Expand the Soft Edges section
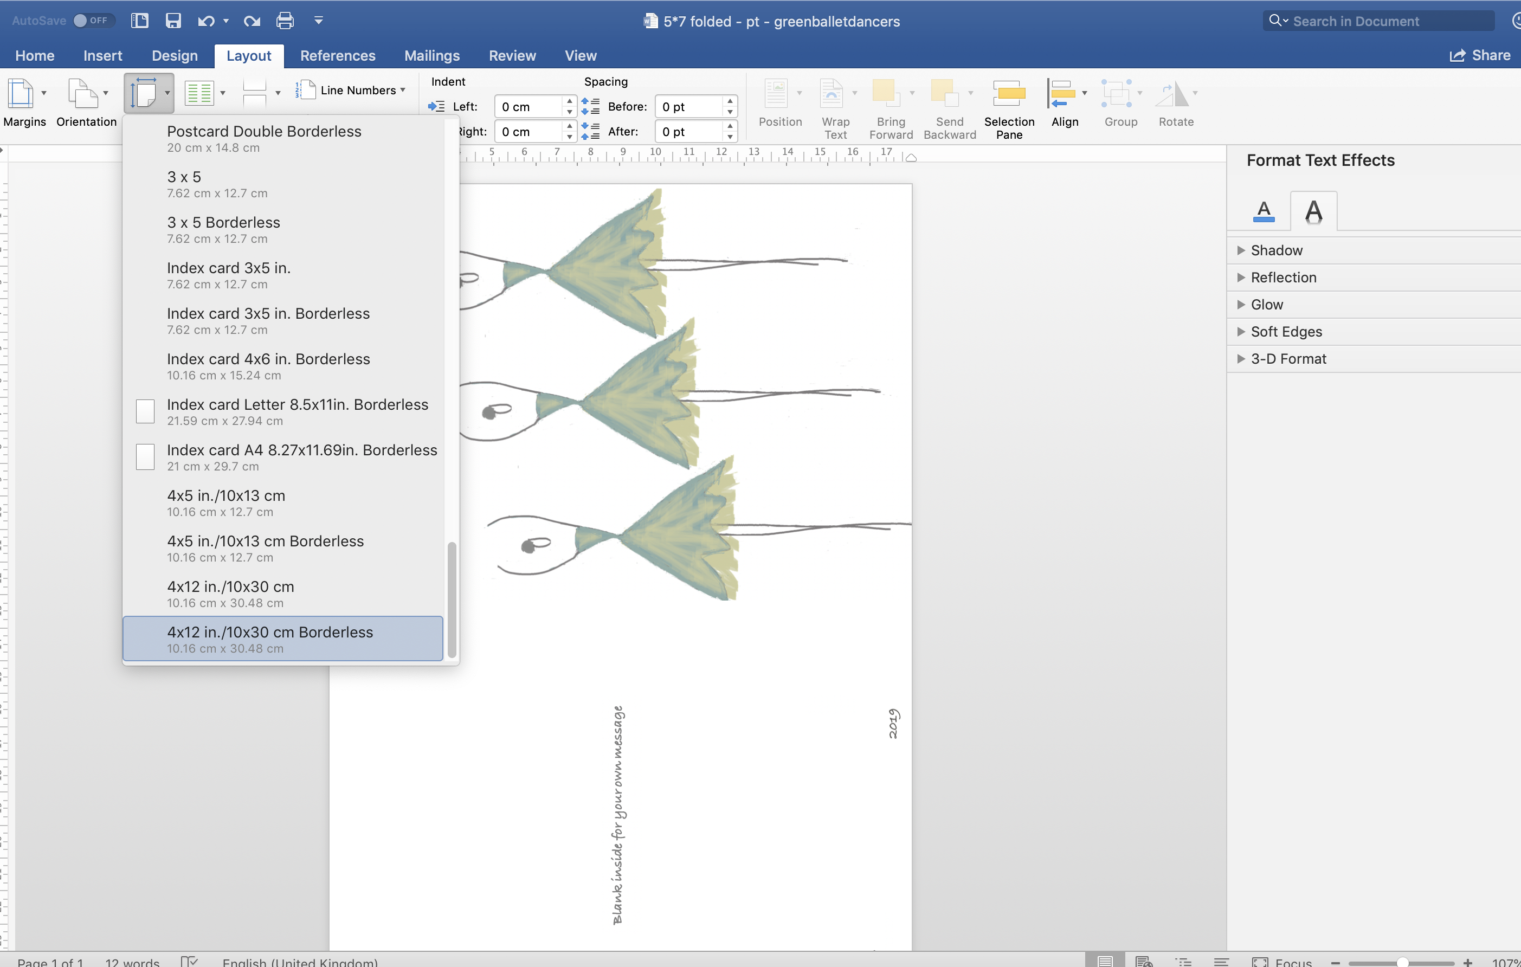This screenshot has width=1521, height=967. (1373, 332)
